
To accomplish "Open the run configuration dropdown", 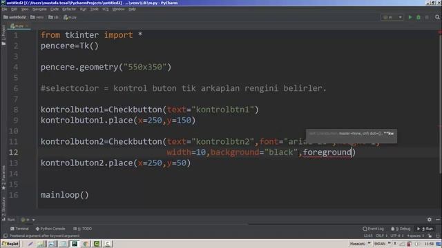I will (x=392, y=17).
